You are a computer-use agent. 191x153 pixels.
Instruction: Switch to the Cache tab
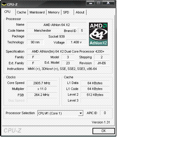click(x=21, y=12)
